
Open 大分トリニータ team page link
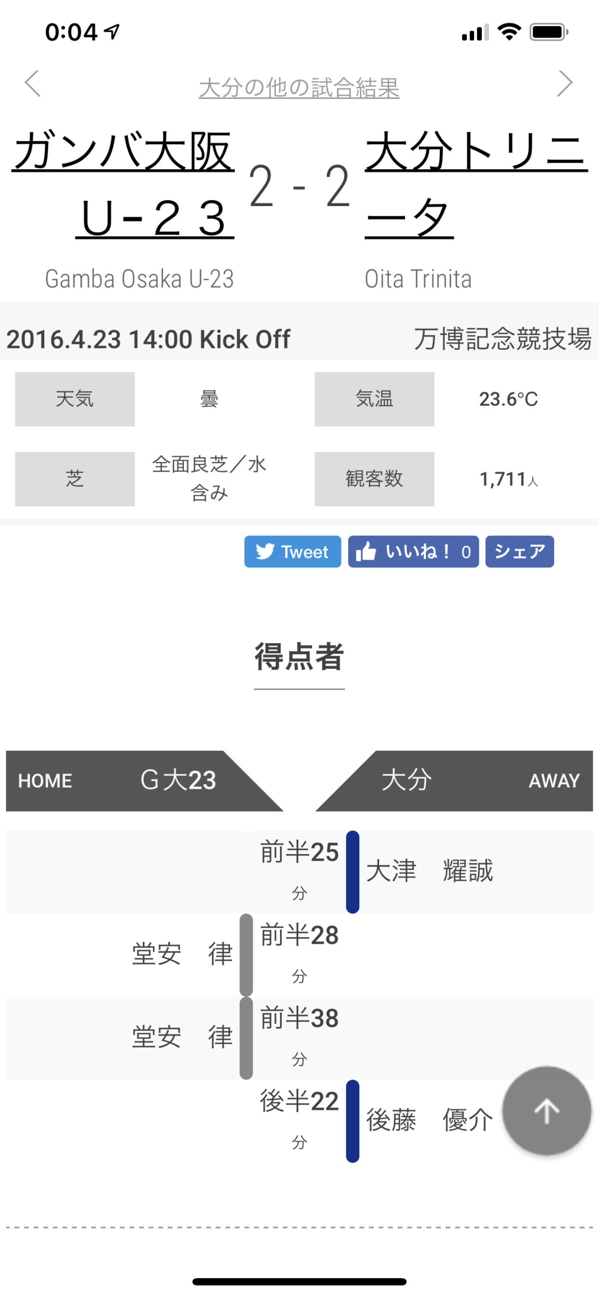(475, 184)
